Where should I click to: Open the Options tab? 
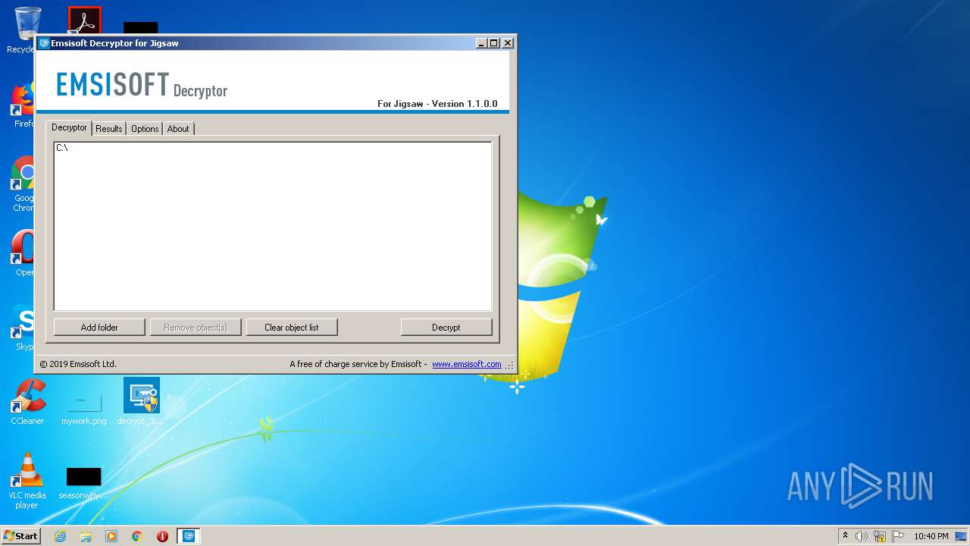coord(145,129)
